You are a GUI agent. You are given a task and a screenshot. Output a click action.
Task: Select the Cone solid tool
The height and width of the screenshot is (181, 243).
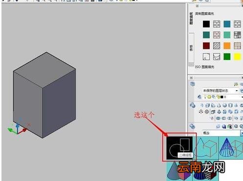point(219,105)
